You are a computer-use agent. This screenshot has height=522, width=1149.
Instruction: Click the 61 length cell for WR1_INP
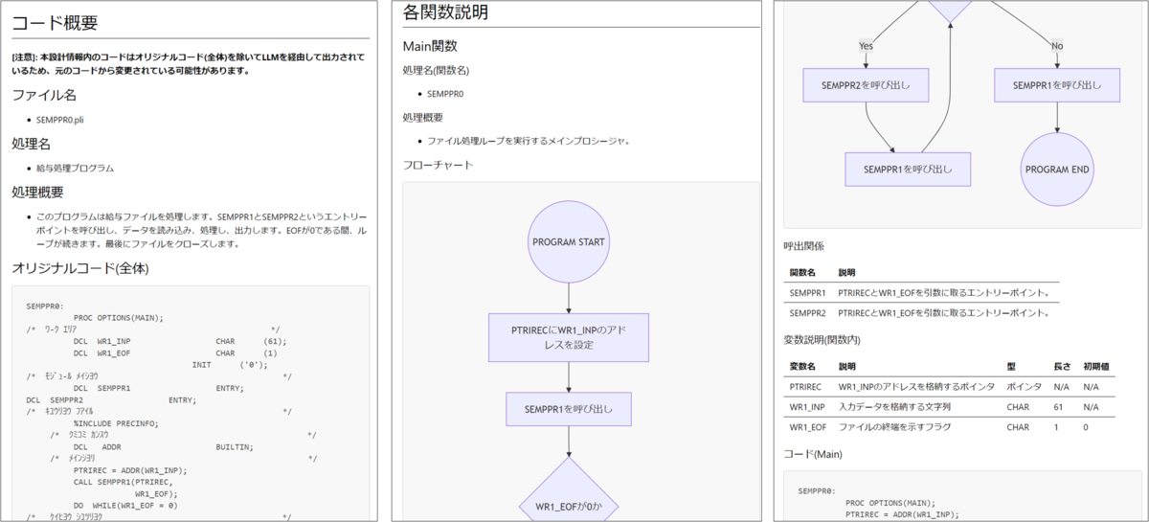click(x=1059, y=407)
